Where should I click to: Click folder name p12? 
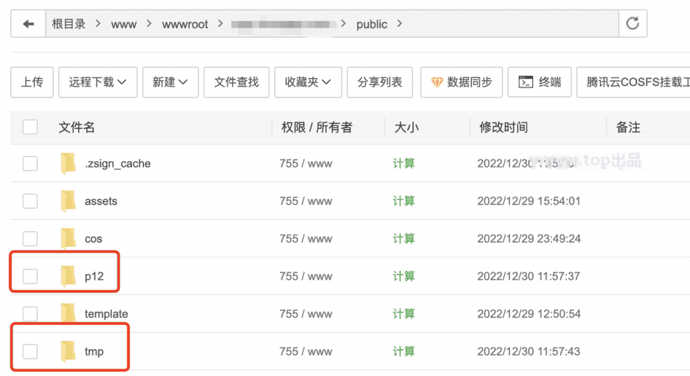coord(94,276)
